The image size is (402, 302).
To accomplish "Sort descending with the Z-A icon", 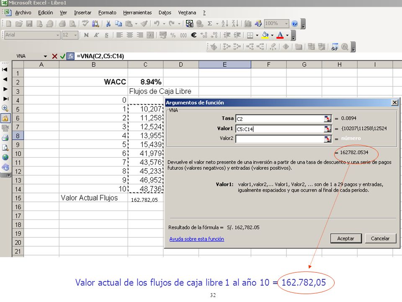I will (x=235, y=23).
